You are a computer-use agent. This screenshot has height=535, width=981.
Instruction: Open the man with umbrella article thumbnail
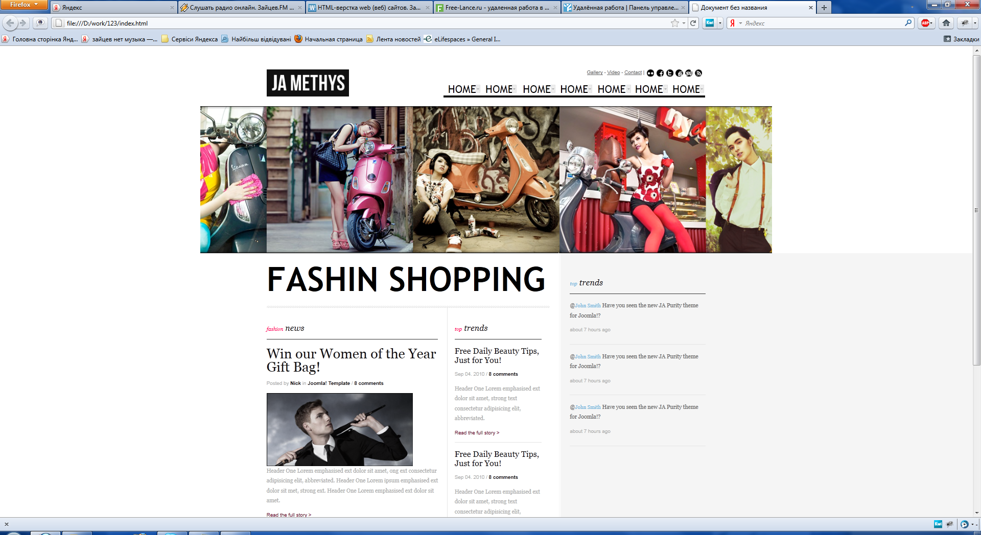[x=340, y=429]
